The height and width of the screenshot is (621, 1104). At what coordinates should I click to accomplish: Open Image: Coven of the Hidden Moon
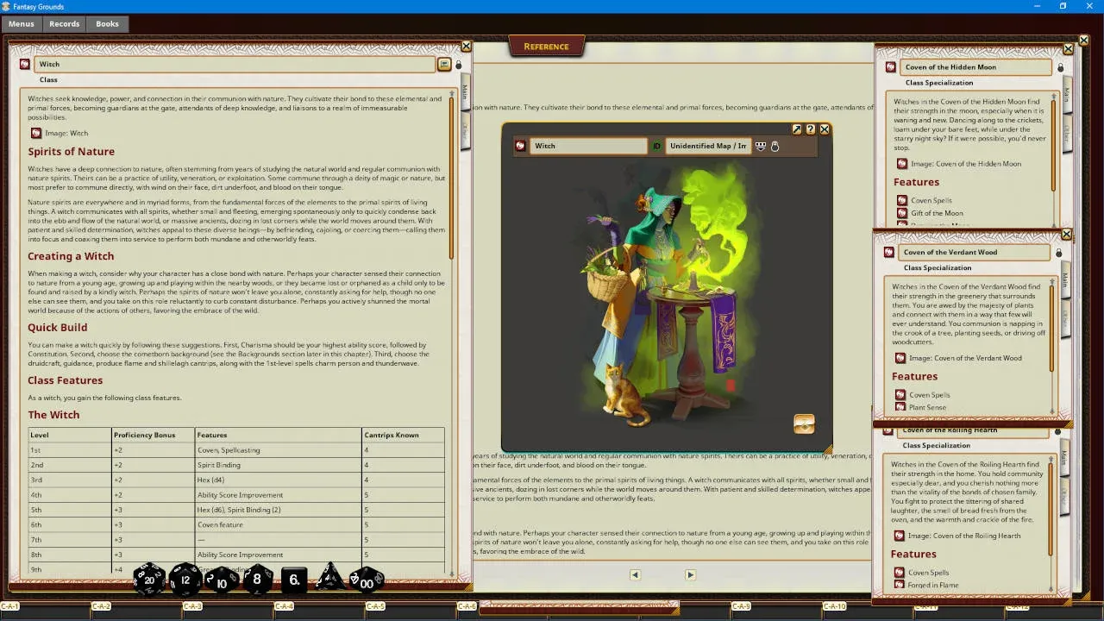pos(901,164)
